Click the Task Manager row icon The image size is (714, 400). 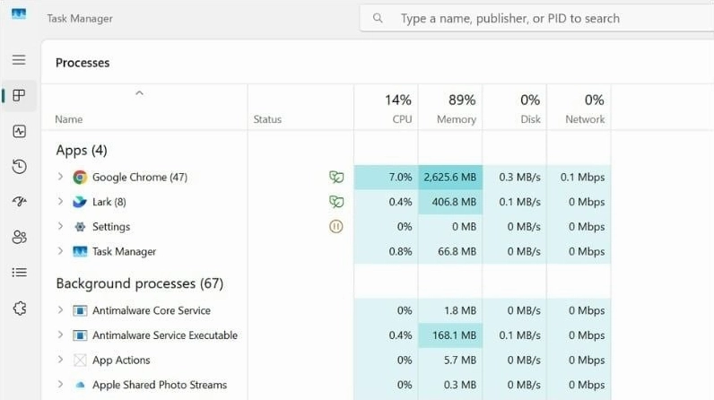click(80, 252)
